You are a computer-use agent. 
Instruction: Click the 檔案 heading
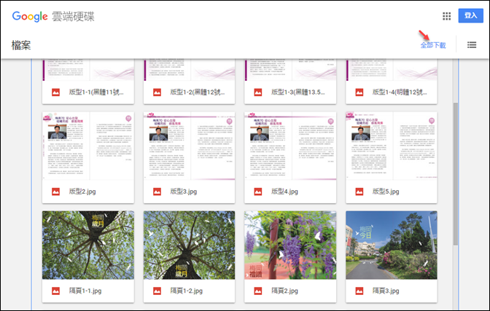(x=21, y=45)
